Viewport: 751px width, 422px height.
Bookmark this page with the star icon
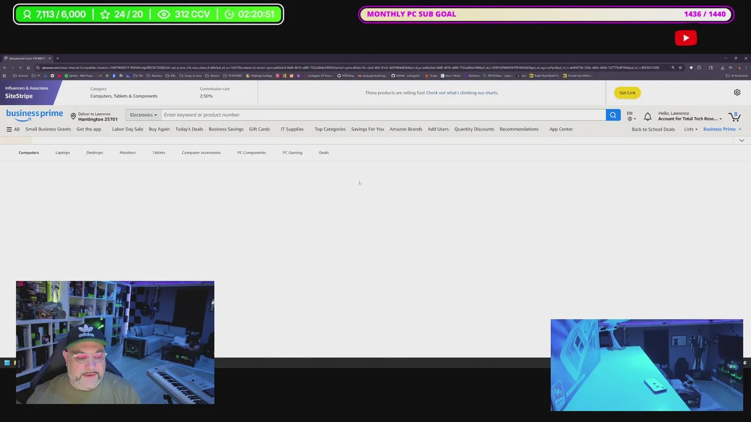click(680, 67)
